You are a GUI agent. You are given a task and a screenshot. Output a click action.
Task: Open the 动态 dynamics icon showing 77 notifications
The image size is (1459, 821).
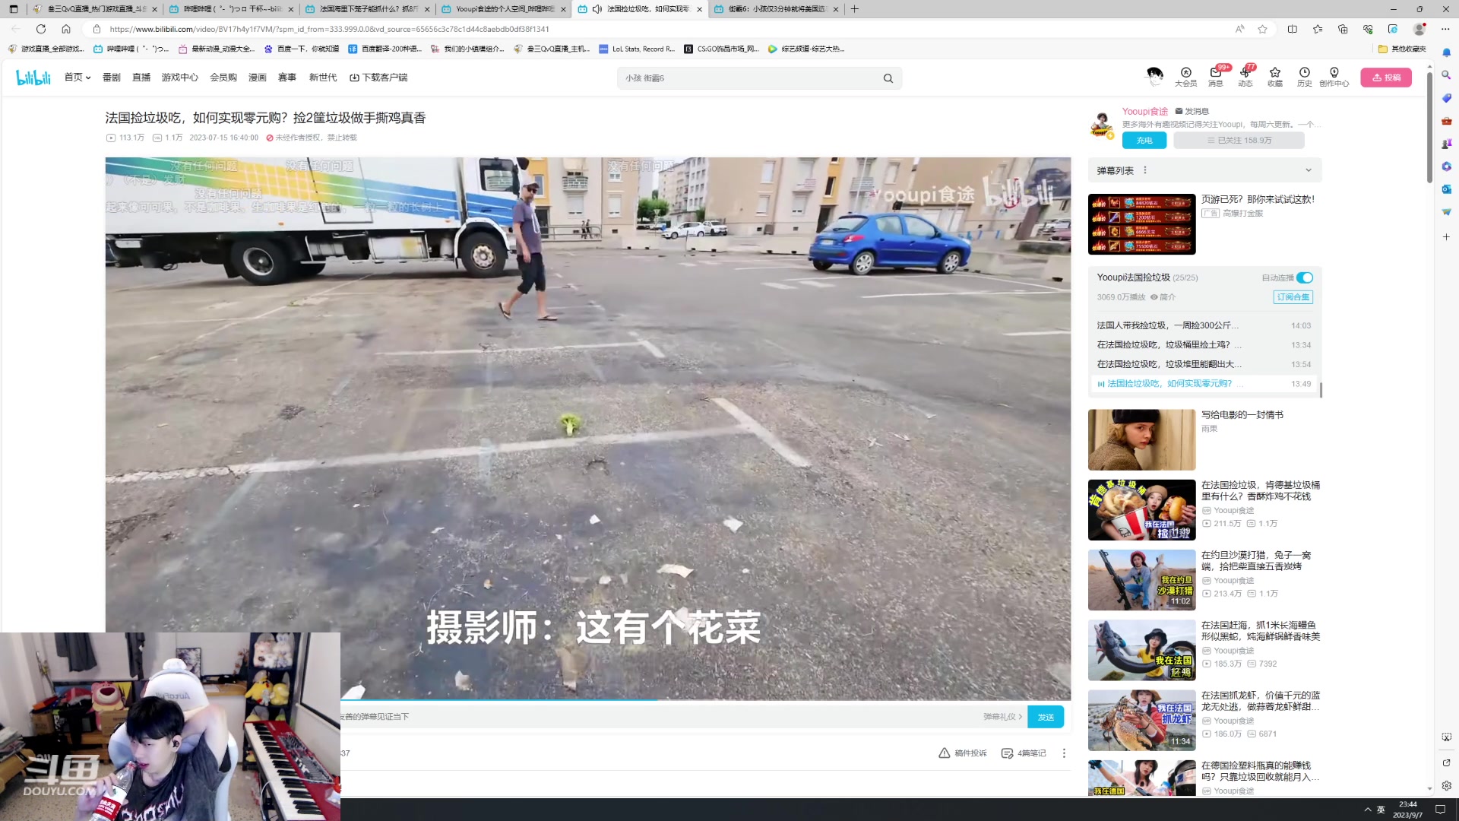pos(1245,78)
